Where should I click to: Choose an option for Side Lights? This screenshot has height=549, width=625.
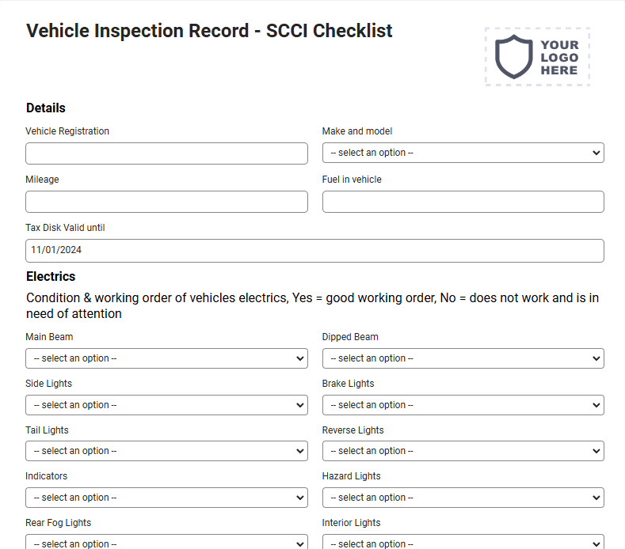point(166,405)
